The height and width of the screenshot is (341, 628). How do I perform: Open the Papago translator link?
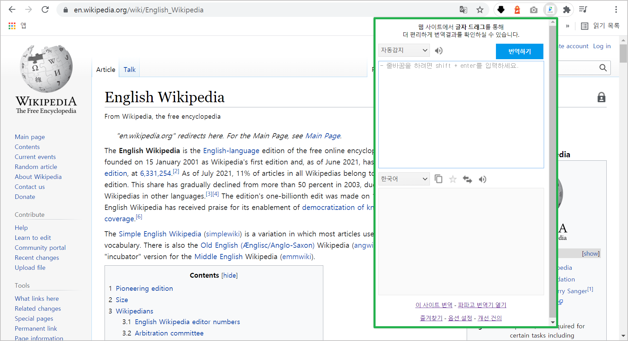(x=482, y=305)
